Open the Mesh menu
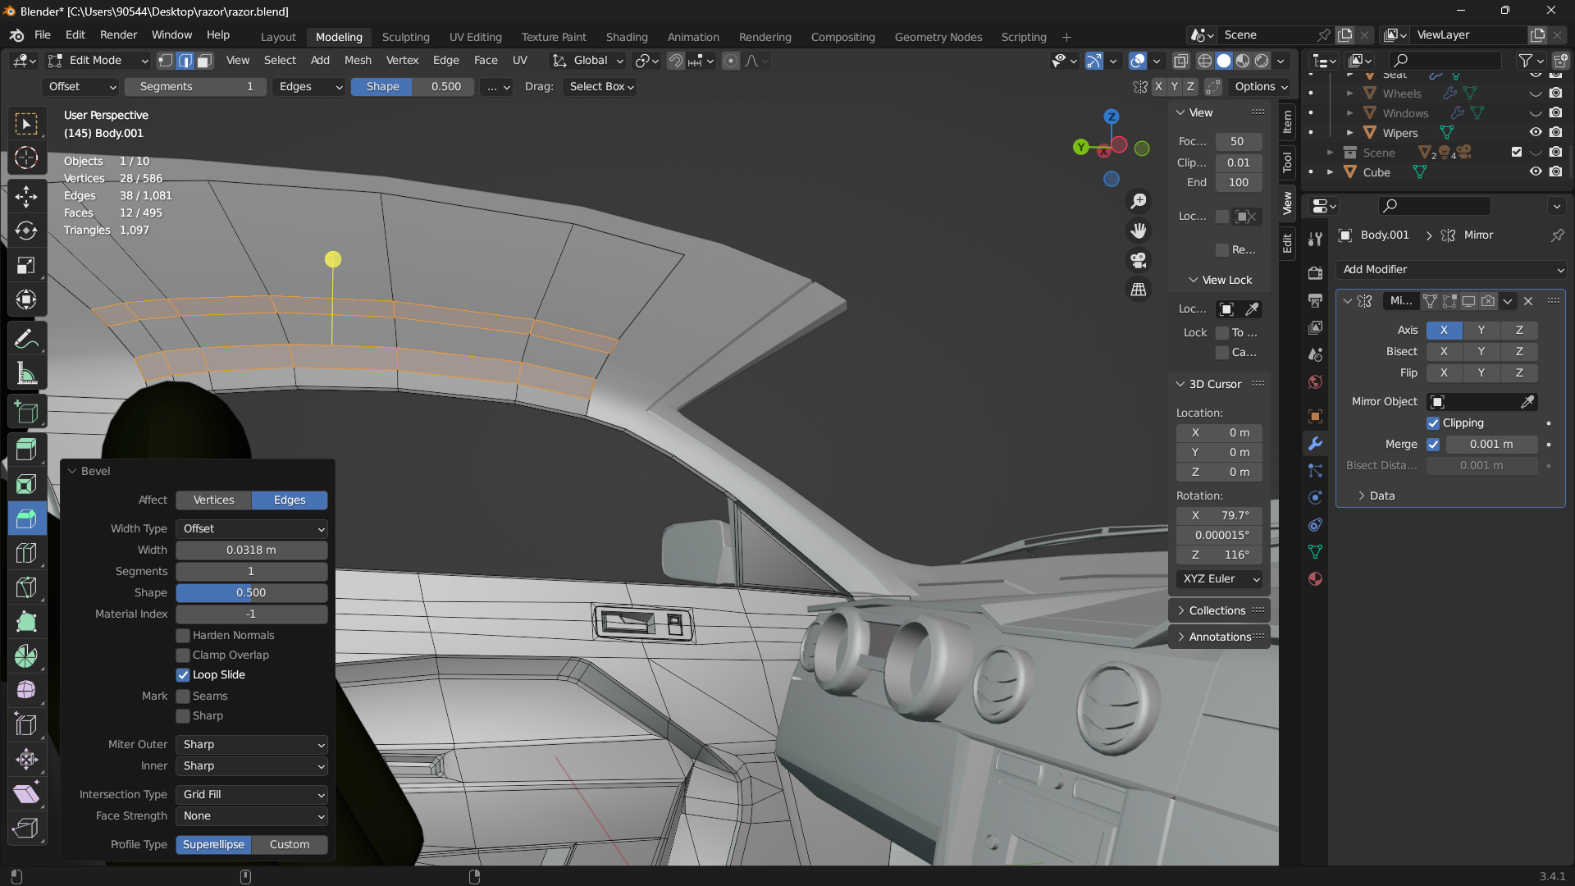1575x886 pixels. point(358,61)
